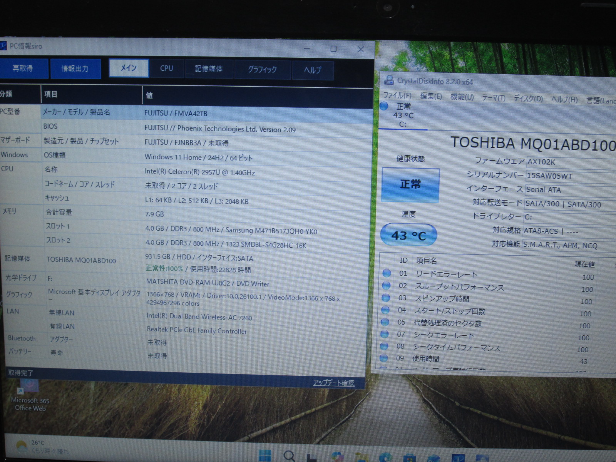The image size is (616, 462).
Task: Click status circle for 03 スピンアップ時間
Action: pos(386,297)
